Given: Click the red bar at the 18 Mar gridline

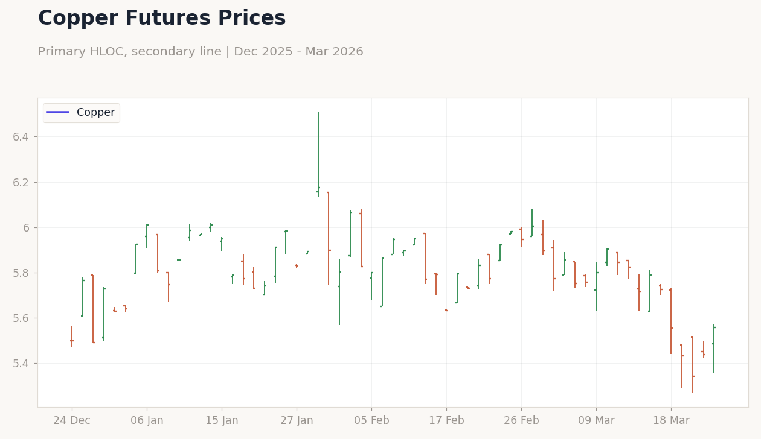Looking at the screenshot, I should [x=671, y=321].
